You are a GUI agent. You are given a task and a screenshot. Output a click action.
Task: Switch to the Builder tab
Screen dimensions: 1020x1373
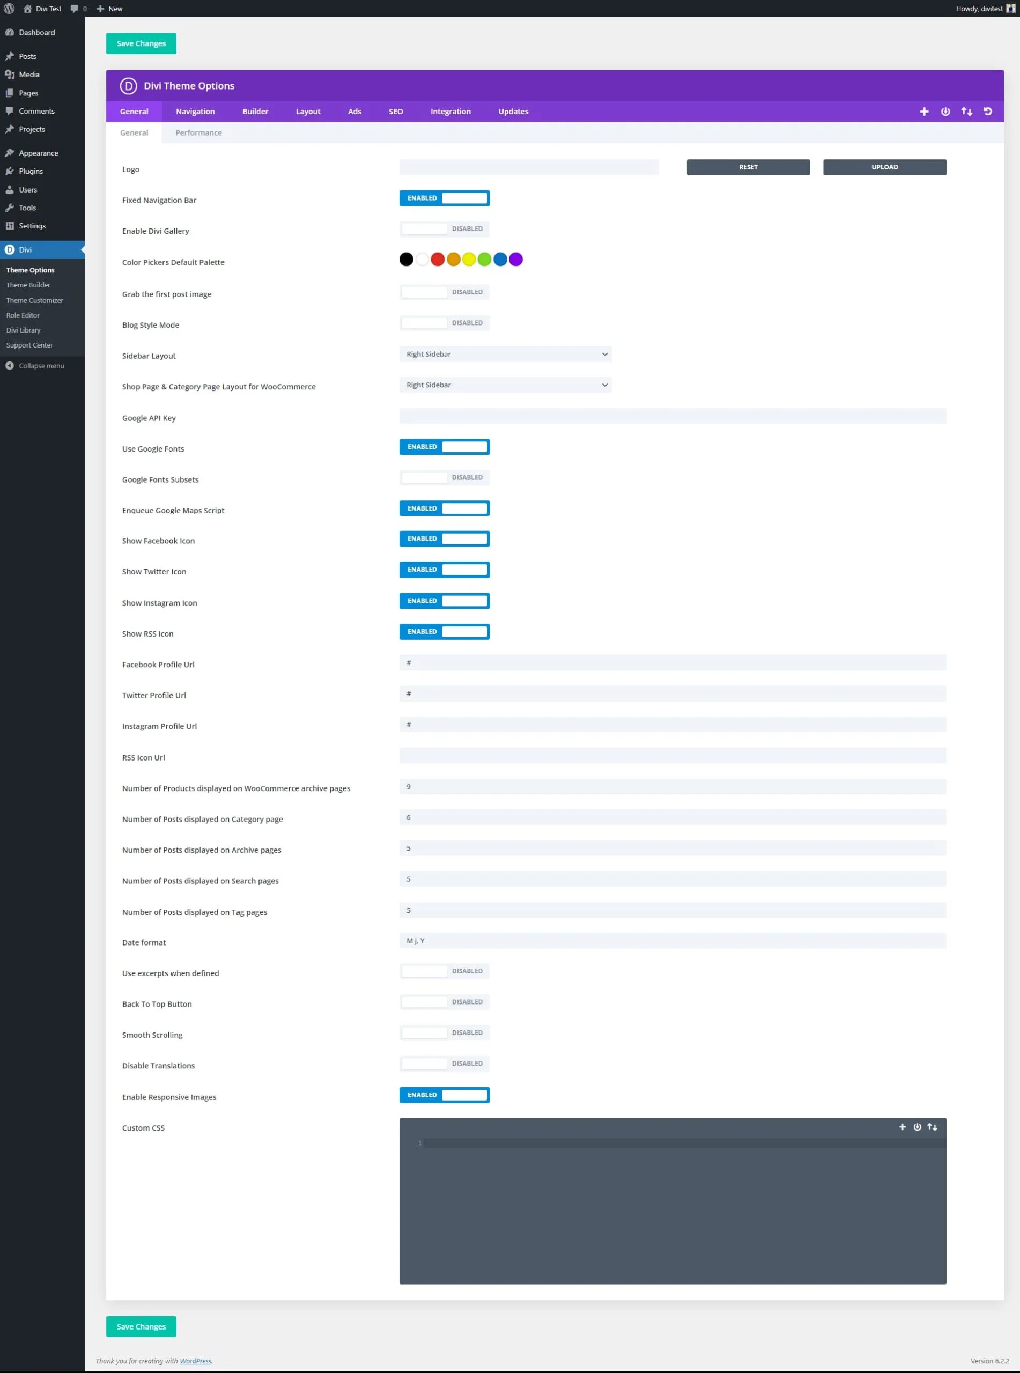click(x=255, y=112)
